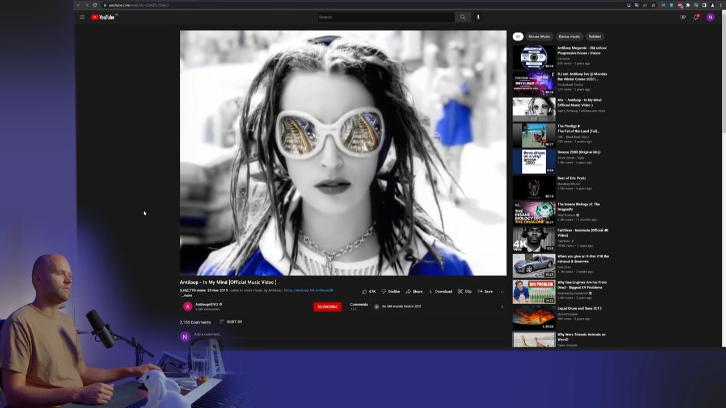
Task: Download the video
Action: pyautogui.click(x=440, y=292)
